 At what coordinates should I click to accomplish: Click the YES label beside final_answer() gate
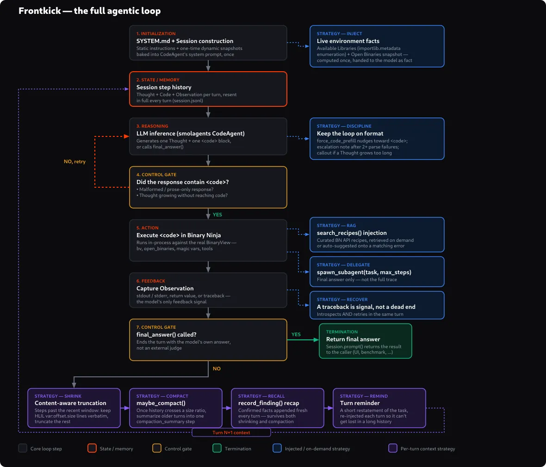pos(296,334)
